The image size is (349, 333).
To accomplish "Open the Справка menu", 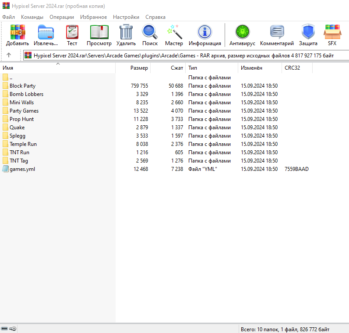I will point(155,17).
